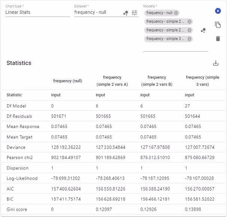Click the 'Dispersion' row label
This screenshot has width=227, height=217.
[18, 168]
